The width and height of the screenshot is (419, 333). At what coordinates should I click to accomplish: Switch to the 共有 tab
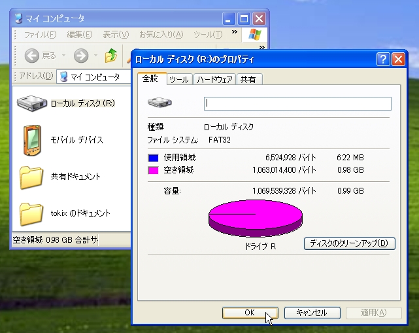tap(249, 79)
